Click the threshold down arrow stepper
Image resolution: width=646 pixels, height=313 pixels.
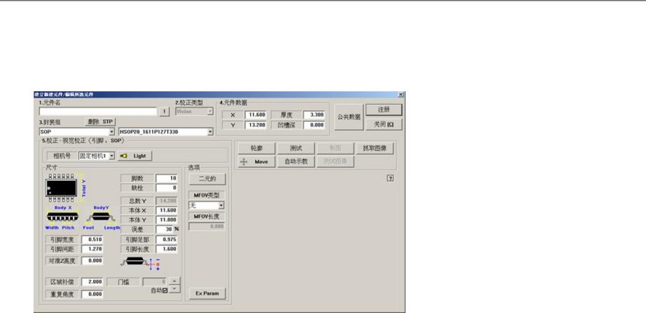click(x=175, y=289)
